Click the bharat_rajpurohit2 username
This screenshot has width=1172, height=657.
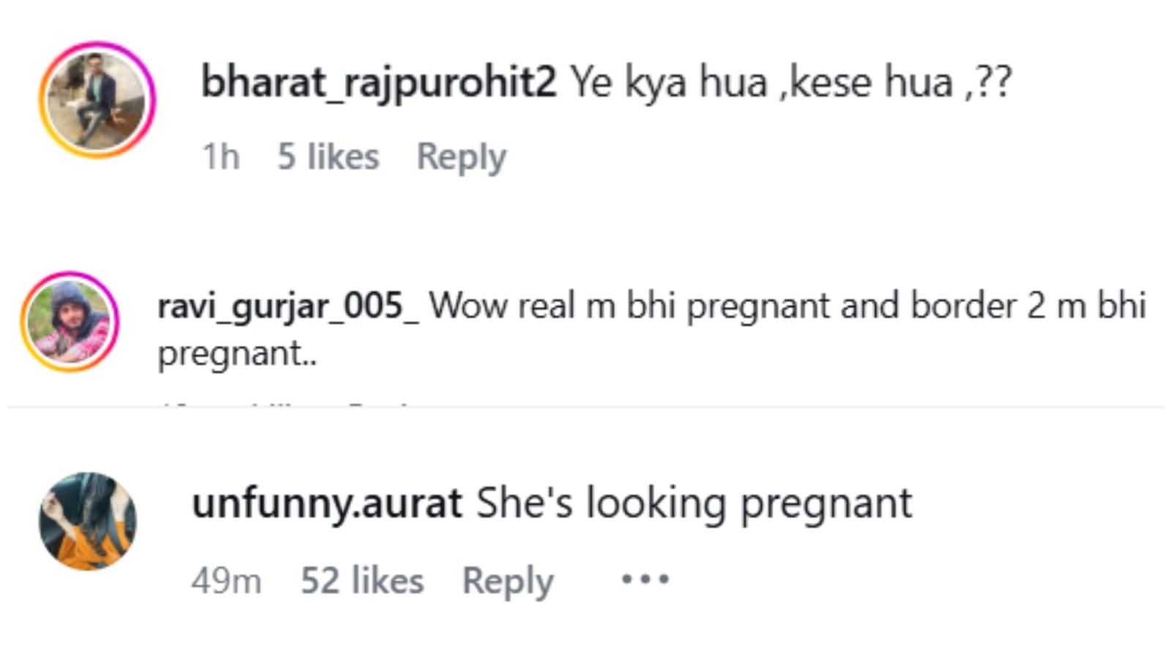(x=378, y=81)
